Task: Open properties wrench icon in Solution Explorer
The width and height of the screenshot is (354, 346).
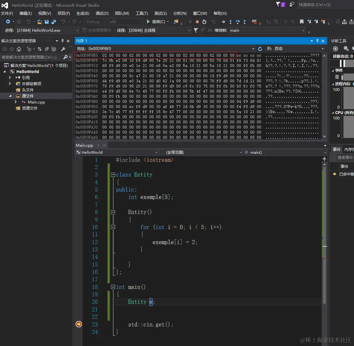Action: click(x=63, y=49)
